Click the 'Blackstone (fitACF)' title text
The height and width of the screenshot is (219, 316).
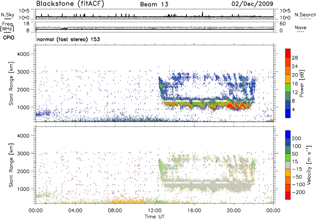(x=70, y=4)
